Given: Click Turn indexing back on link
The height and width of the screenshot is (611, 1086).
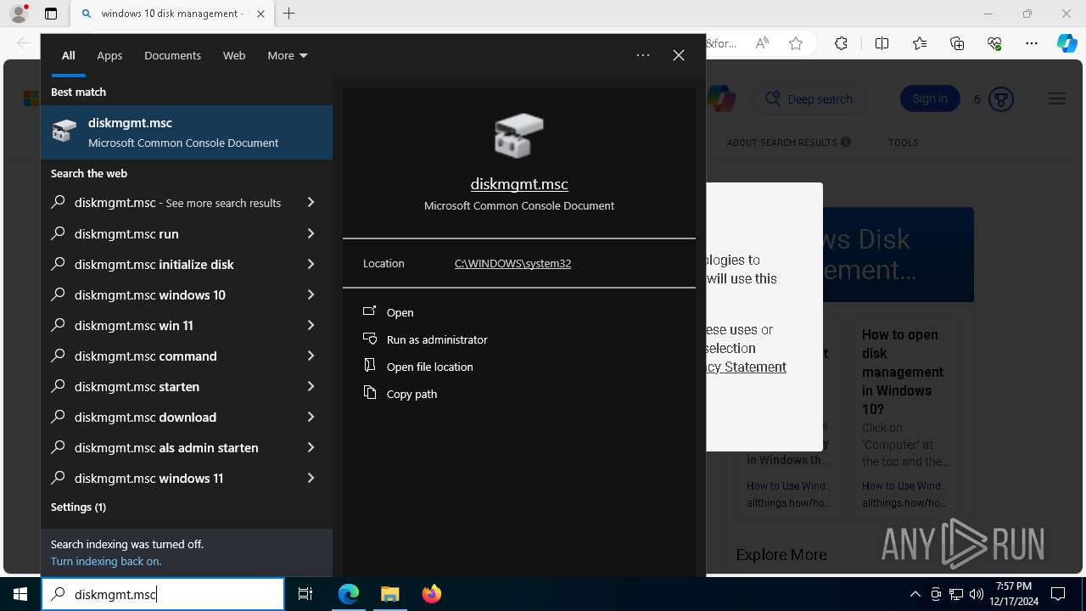Looking at the screenshot, I should [106, 561].
